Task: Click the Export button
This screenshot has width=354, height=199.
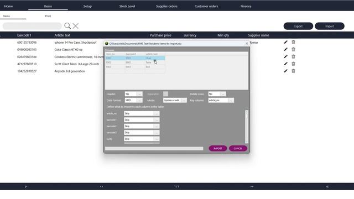Action: (x=298, y=26)
